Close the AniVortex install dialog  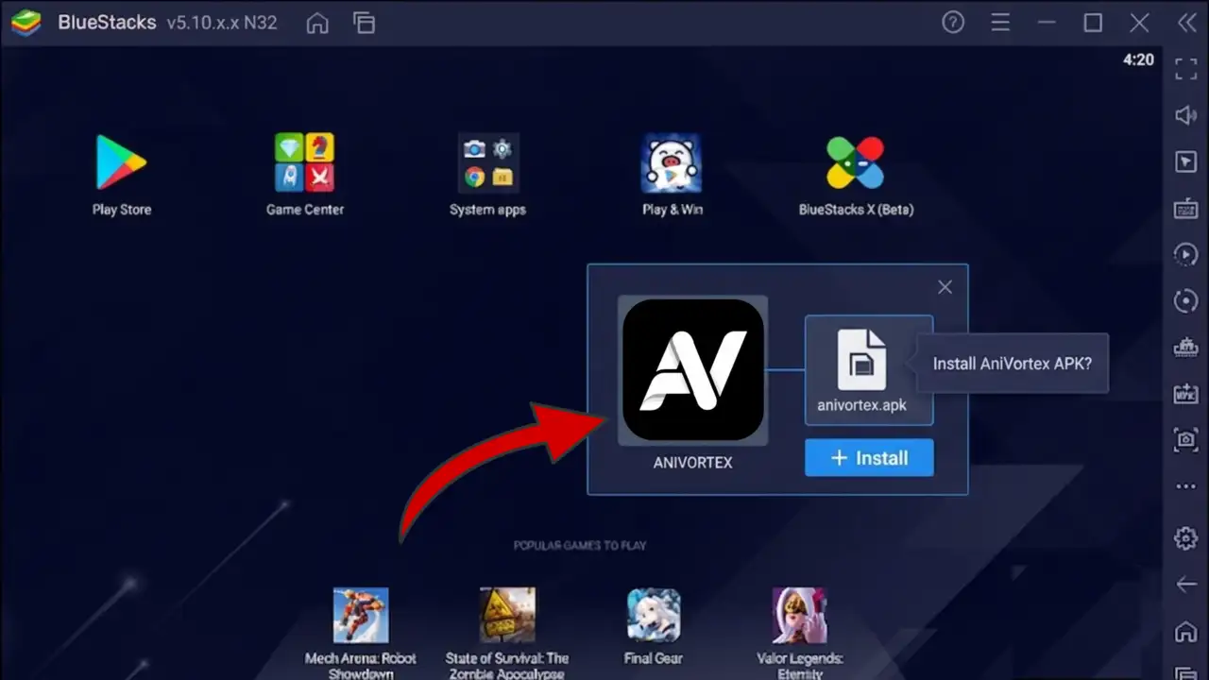[x=945, y=287]
